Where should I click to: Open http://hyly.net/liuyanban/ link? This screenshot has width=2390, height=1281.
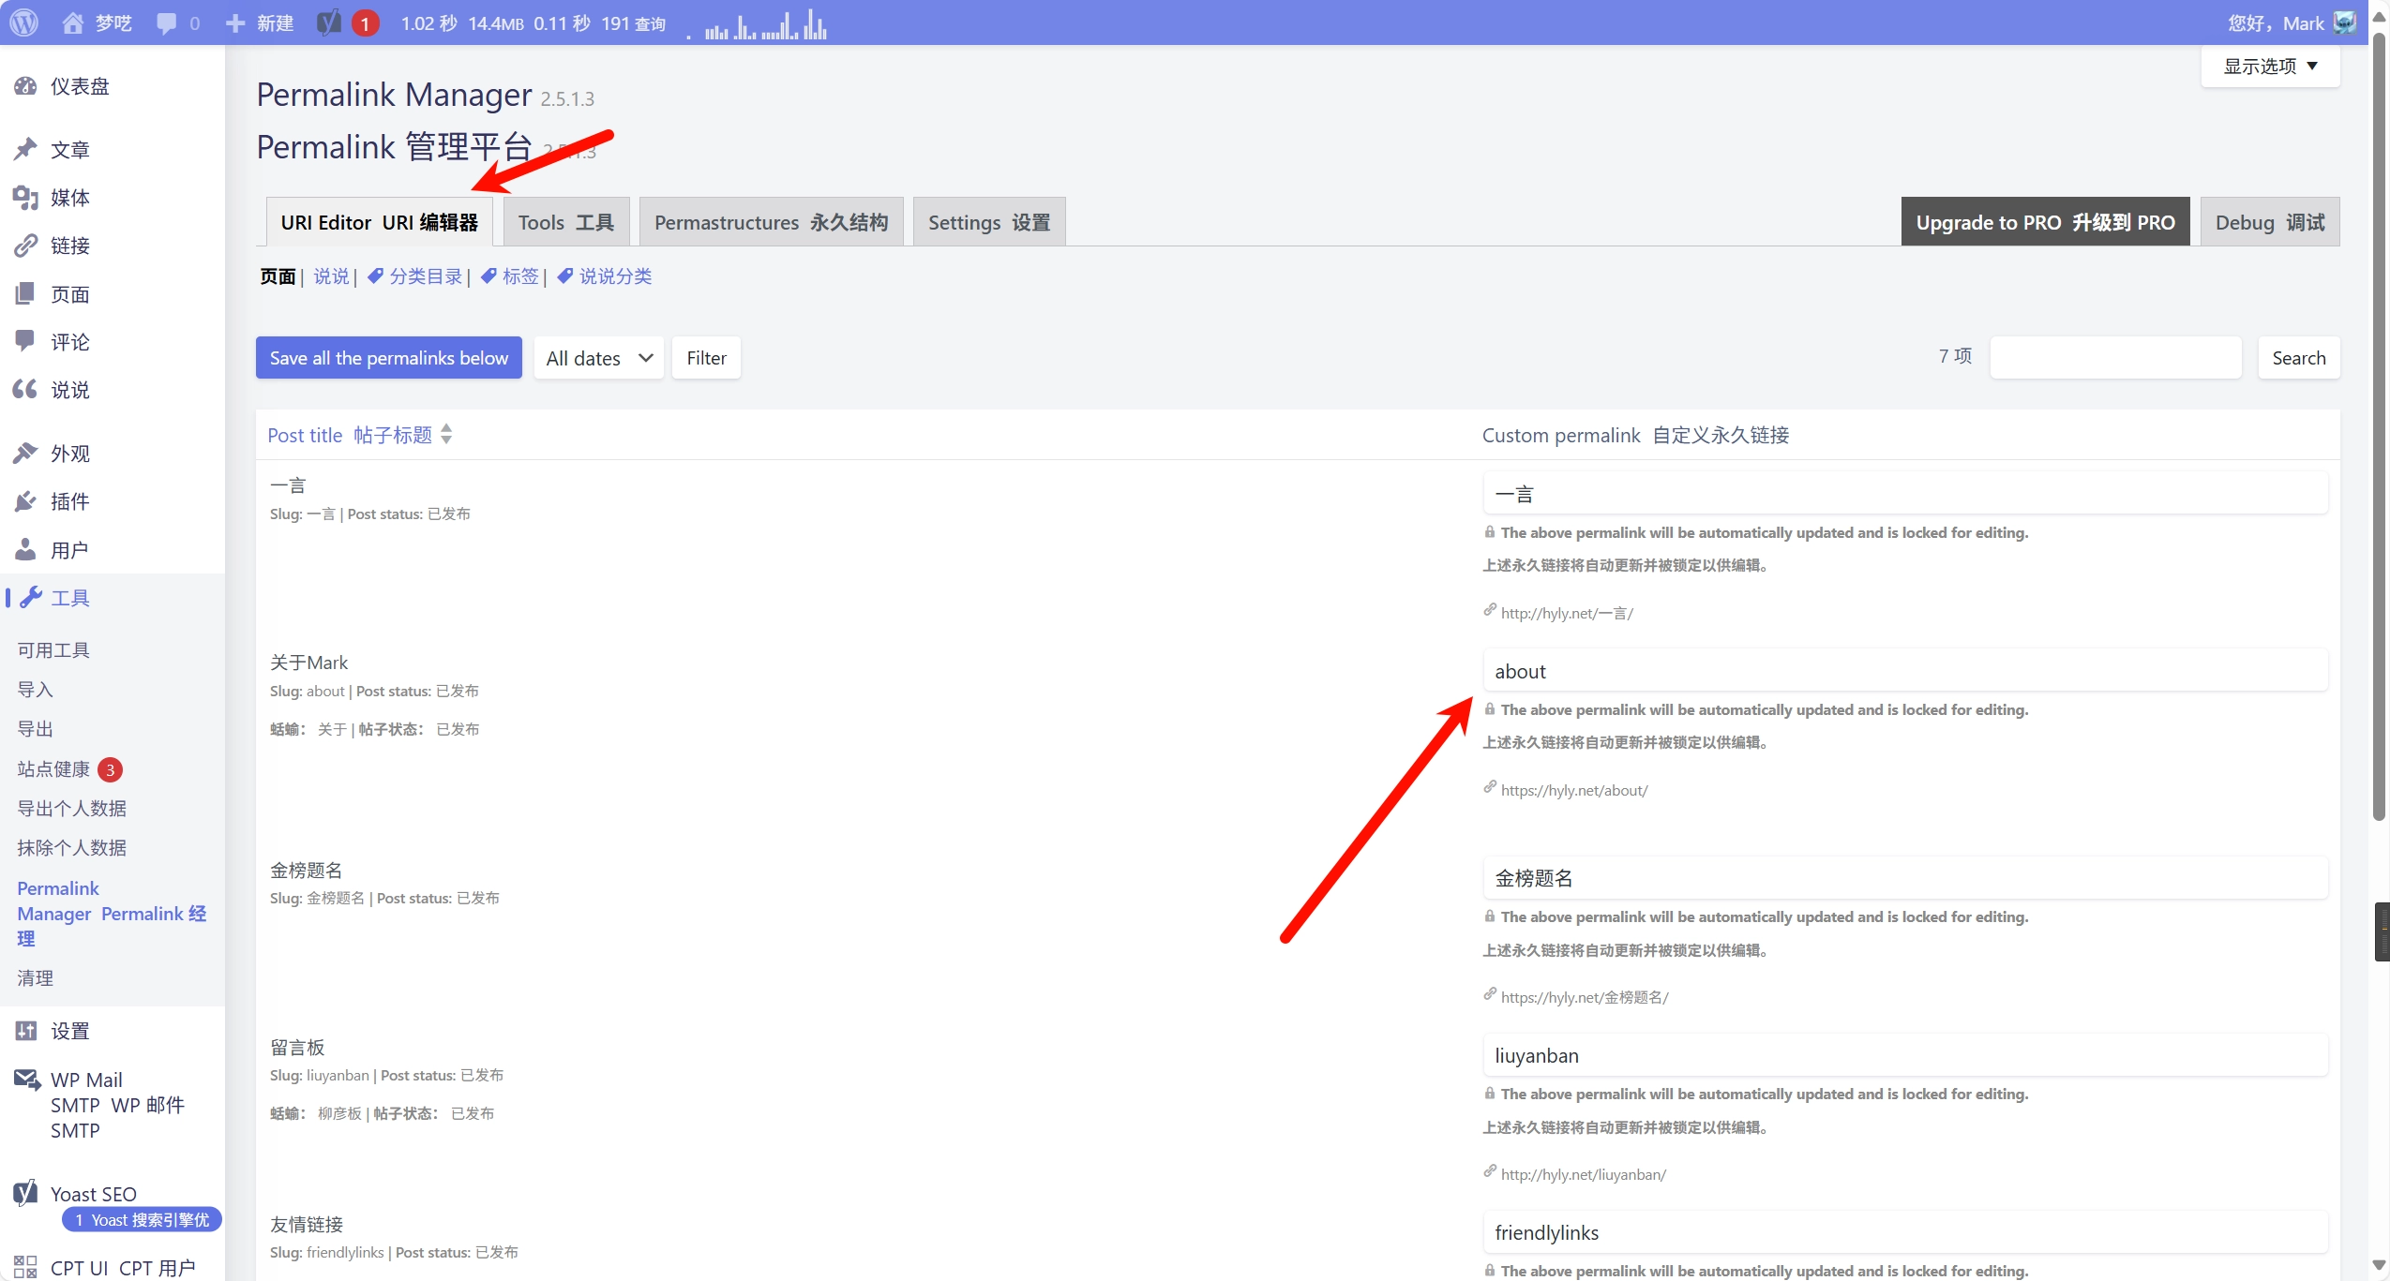(1584, 1174)
